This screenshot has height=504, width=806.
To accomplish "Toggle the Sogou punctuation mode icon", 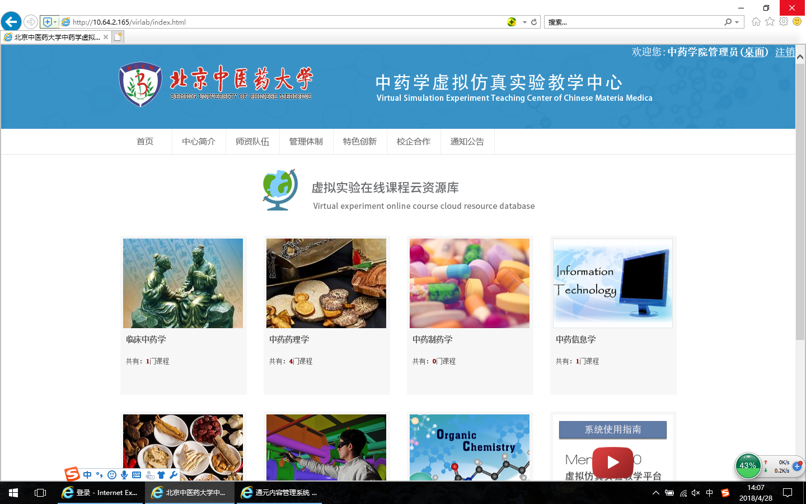I will [x=100, y=475].
